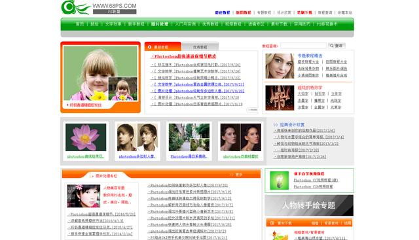Click the green light bulb icon
The image size is (419, 240).
[x=280, y=180]
